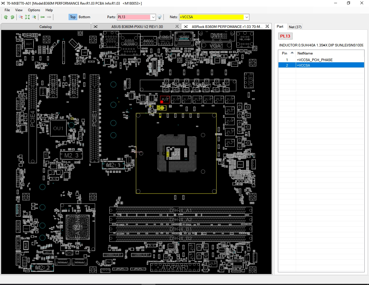Switch board view to Bottom side
Viewport: 369px width, 285px height.
(84, 17)
